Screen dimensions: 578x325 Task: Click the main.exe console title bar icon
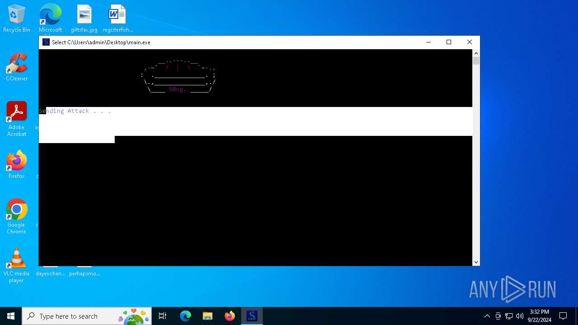(46, 42)
